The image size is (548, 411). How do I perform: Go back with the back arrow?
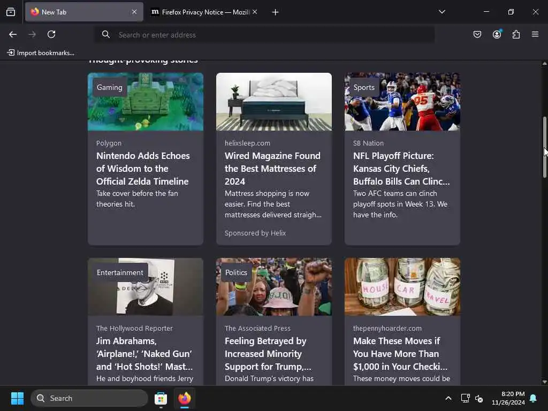click(13, 34)
